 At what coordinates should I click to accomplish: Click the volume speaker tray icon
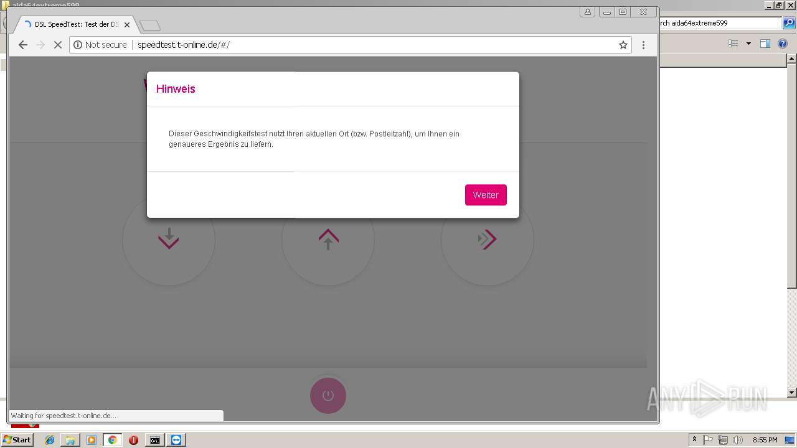pos(738,440)
